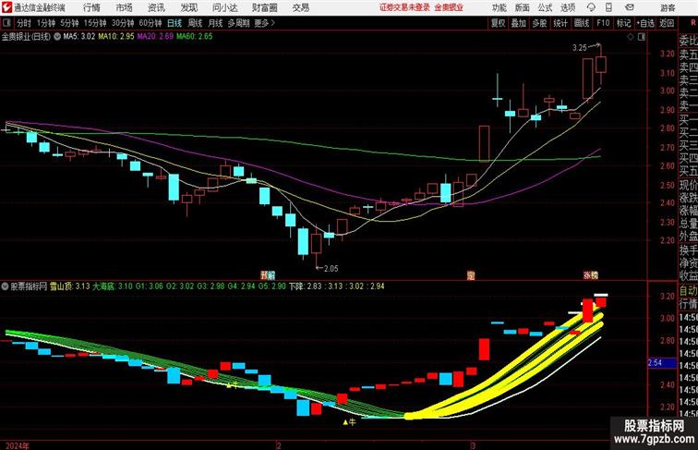
Task: Click the 复权 toolbar button
Action: click(498, 23)
